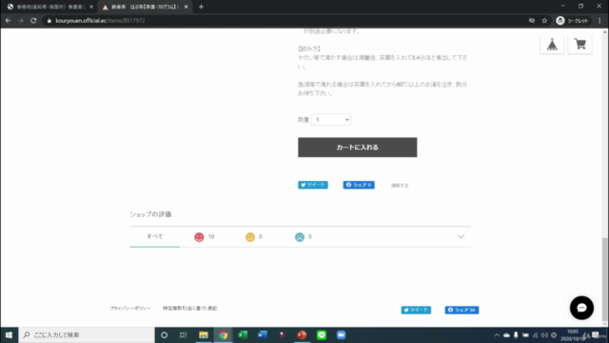
Task: Click the Facebook share button under product
Action: (x=359, y=185)
